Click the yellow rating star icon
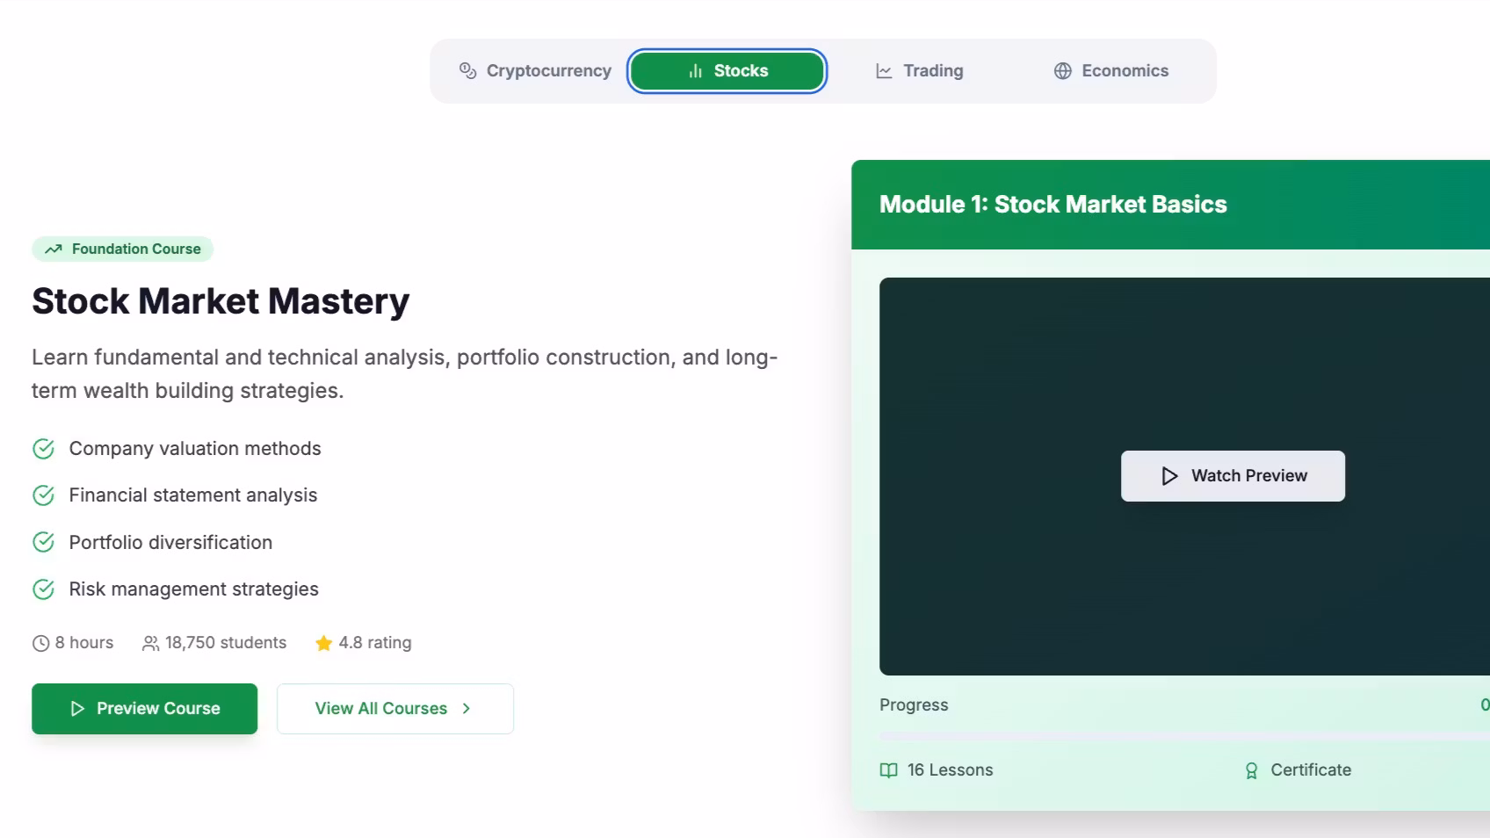Screen dimensions: 1490x838 click(323, 643)
